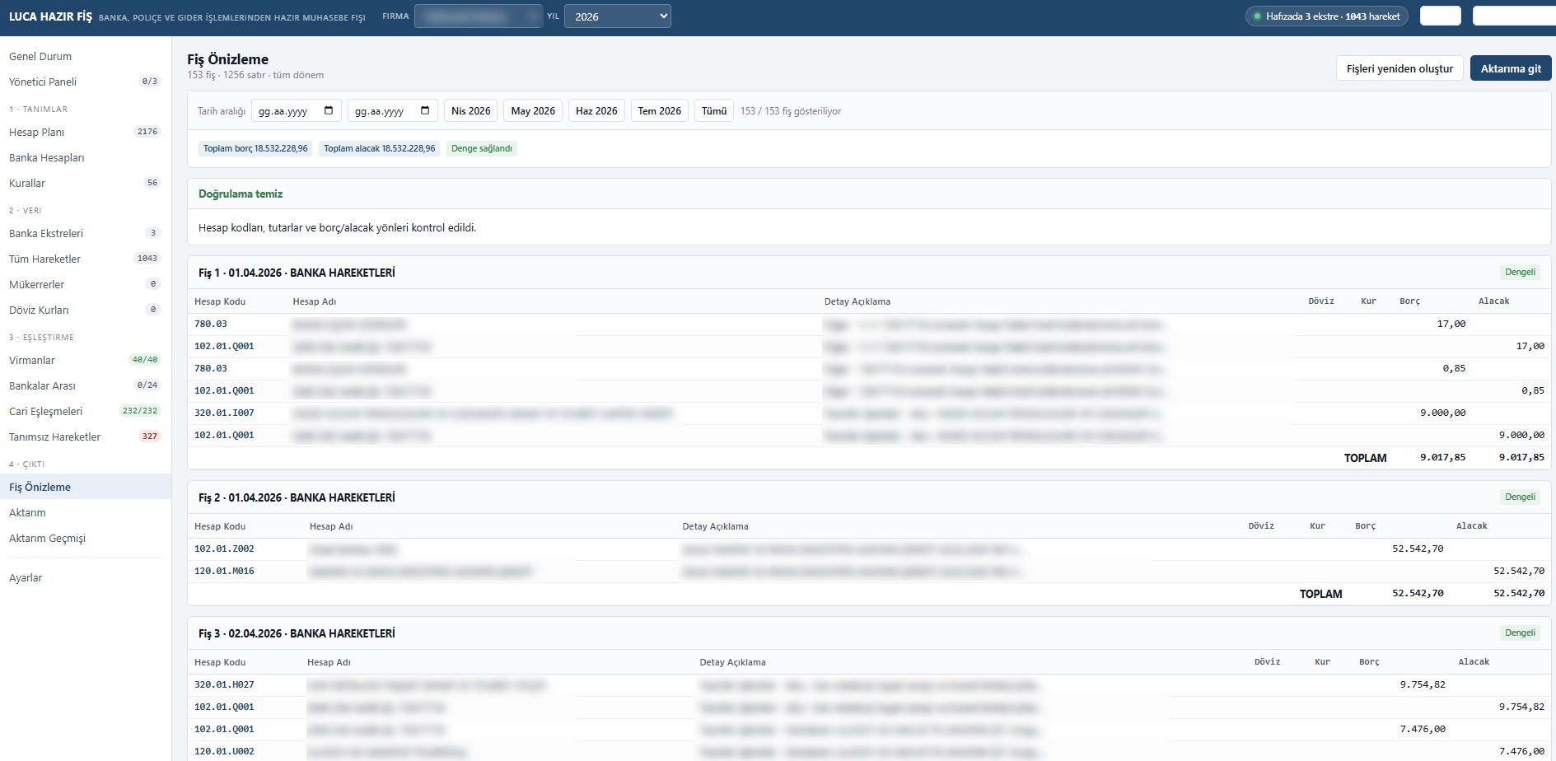1556x761 pixels.
Task: Select account code 320.01.H027
Action: [x=224, y=684]
